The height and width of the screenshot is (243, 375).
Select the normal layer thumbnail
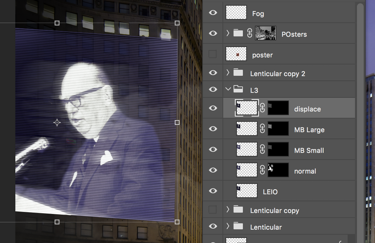[247, 170]
